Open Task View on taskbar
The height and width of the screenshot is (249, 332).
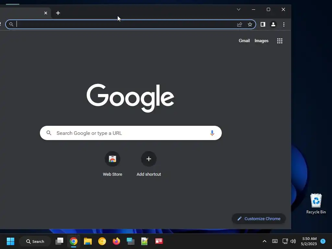click(59, 241)
